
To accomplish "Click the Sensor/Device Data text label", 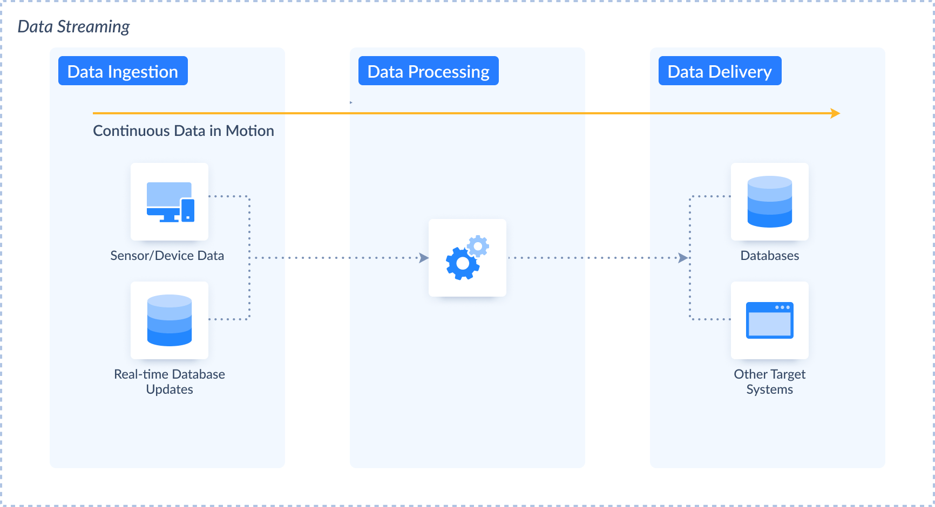I will 167,256.
